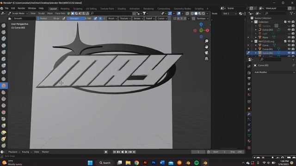
Task: Open Photoshop from the taskbar
Action: pos(154,163)
